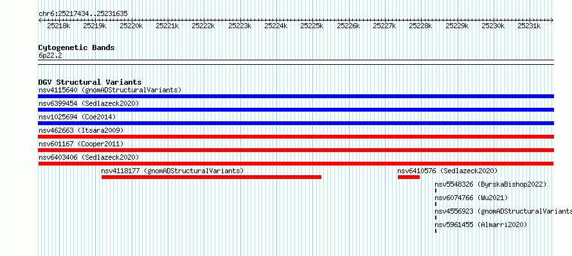The image size is (572, 256).
Task: Click the 25221k ruler position
Action: click(167, 26)
